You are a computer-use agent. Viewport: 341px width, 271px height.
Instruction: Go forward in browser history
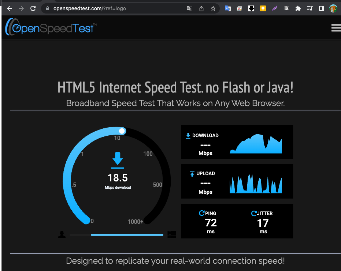[21, 8]
